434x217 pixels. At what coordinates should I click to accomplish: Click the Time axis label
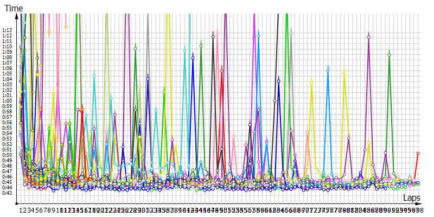pos(13,8)
